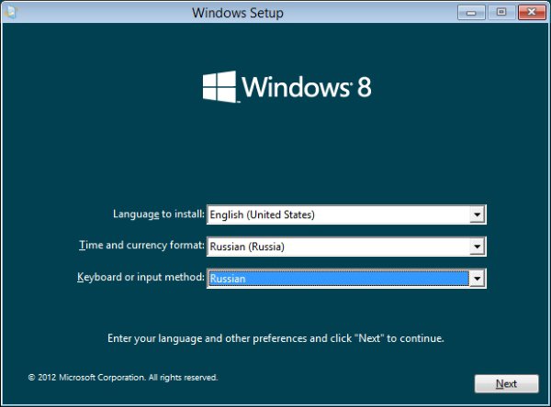Screen dimensions: 551x407
Task: Click the 'Time and currency format' label
Action: (141, 246)
